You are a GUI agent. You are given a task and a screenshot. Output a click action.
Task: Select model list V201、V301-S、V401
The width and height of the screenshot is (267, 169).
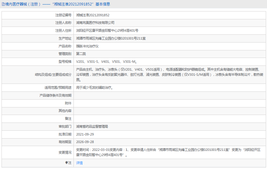point(107,62)
